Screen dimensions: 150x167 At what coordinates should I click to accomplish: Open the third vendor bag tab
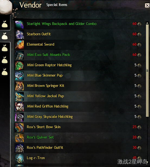click(x=5, y=48)
